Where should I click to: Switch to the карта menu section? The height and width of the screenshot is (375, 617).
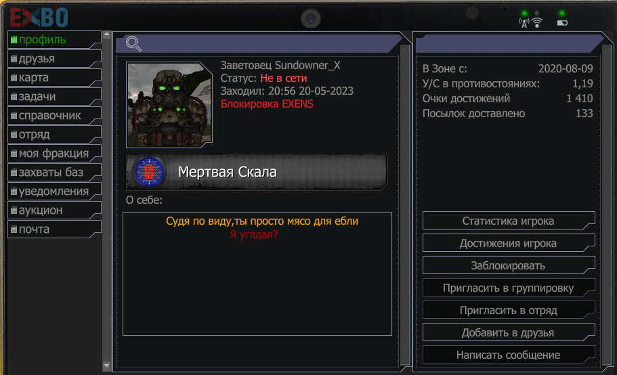(x=55, y=77)
